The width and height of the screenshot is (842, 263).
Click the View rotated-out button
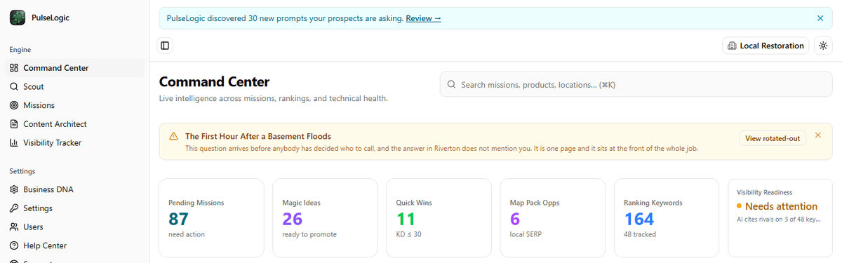[x=773, y=138]
